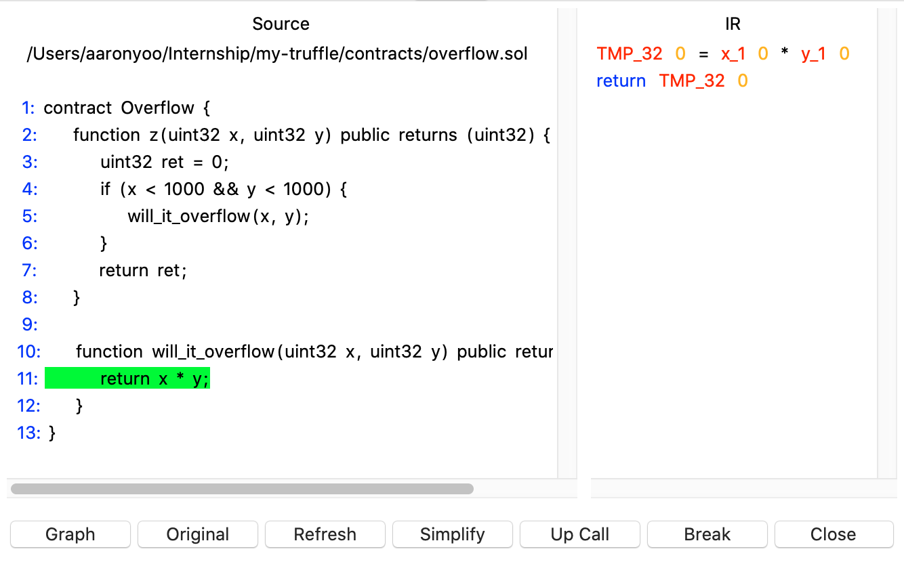Go to Up Call
This screenshot has width=904, height=562.
pos(579,534)
